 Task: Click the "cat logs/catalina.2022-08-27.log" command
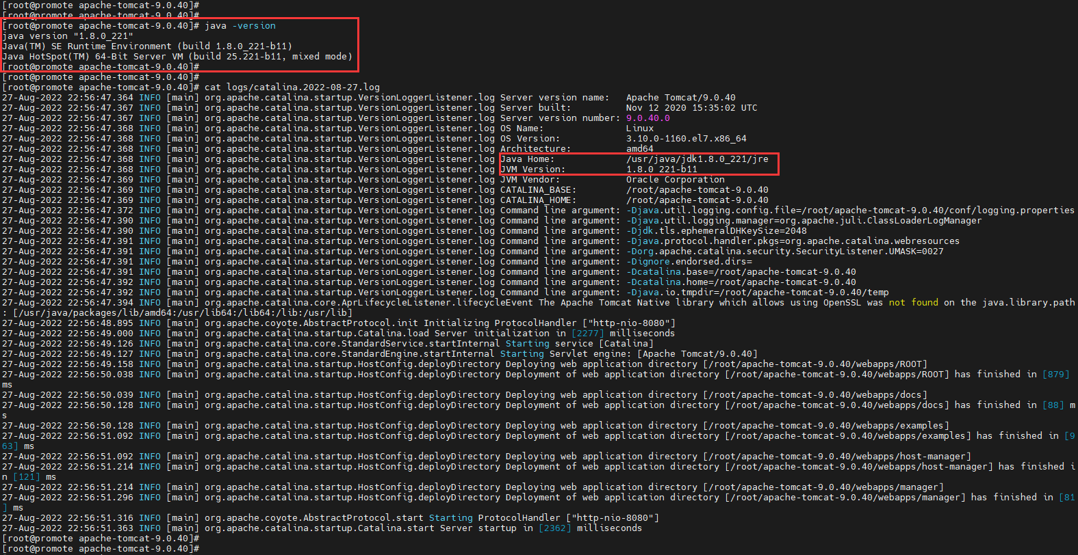pos(292,87)
